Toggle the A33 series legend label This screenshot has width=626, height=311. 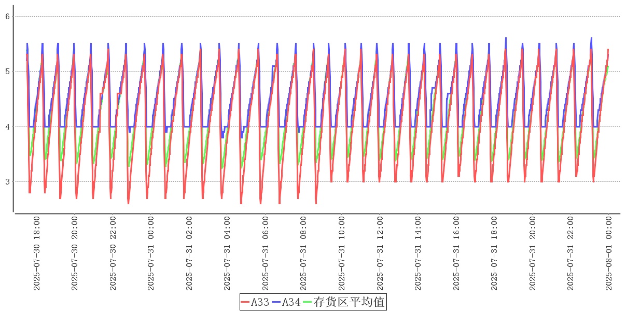(260, 302)
